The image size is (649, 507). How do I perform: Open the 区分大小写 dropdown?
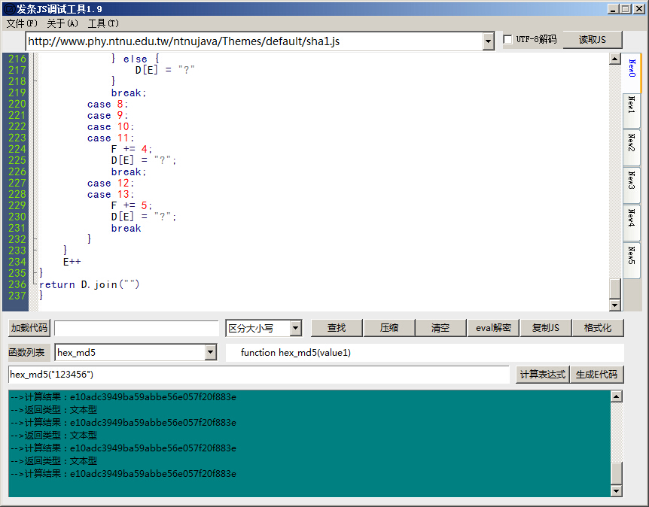(295, 328)
